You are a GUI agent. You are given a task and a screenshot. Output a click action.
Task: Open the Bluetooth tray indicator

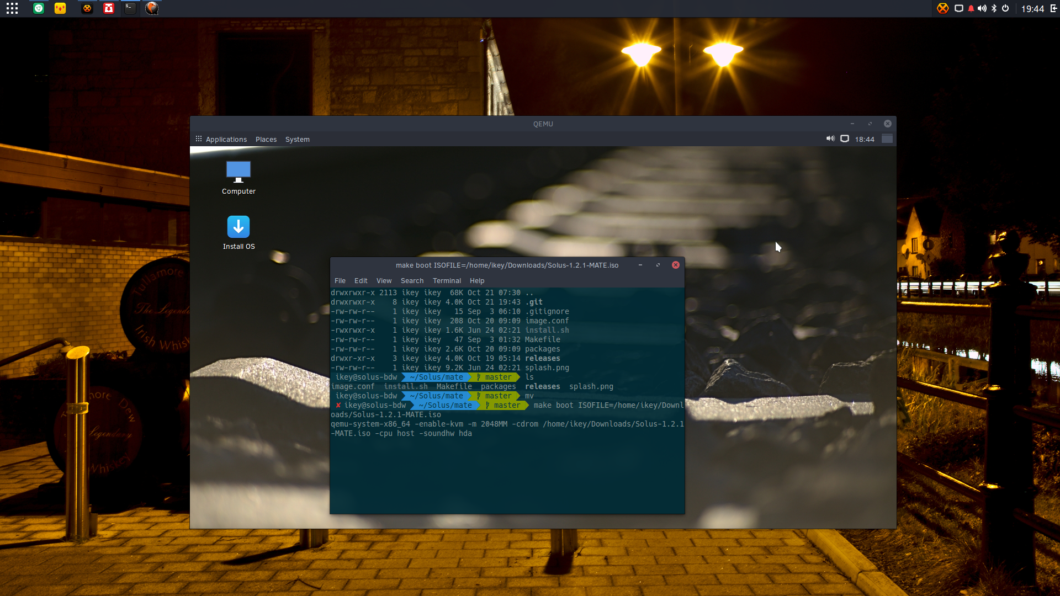click(x=994, y=8)
